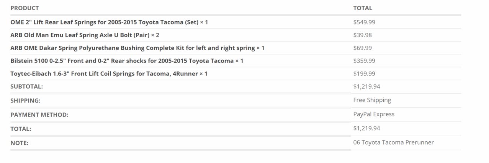Click the SHIPPING row label
The width and height of the screenshot is (489, 163).
(25, 101)
